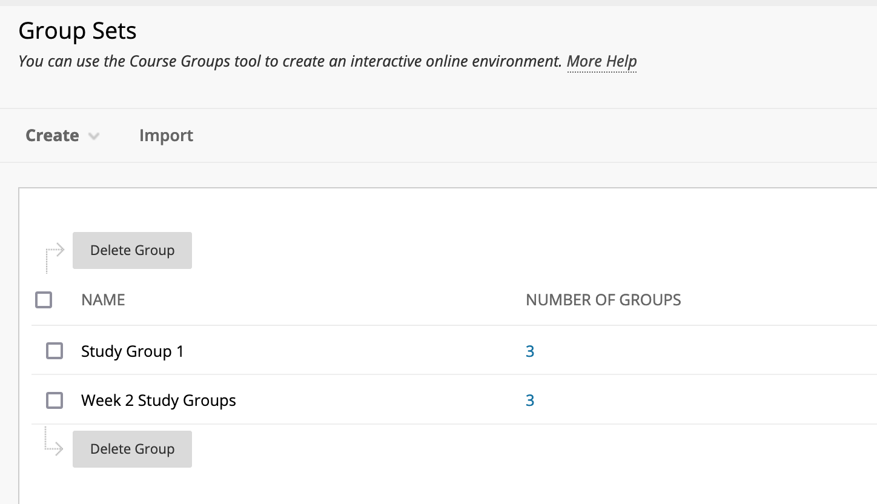Click the Group Sets page title
Screen dimensions: 877x504
(x=78, y=31)
